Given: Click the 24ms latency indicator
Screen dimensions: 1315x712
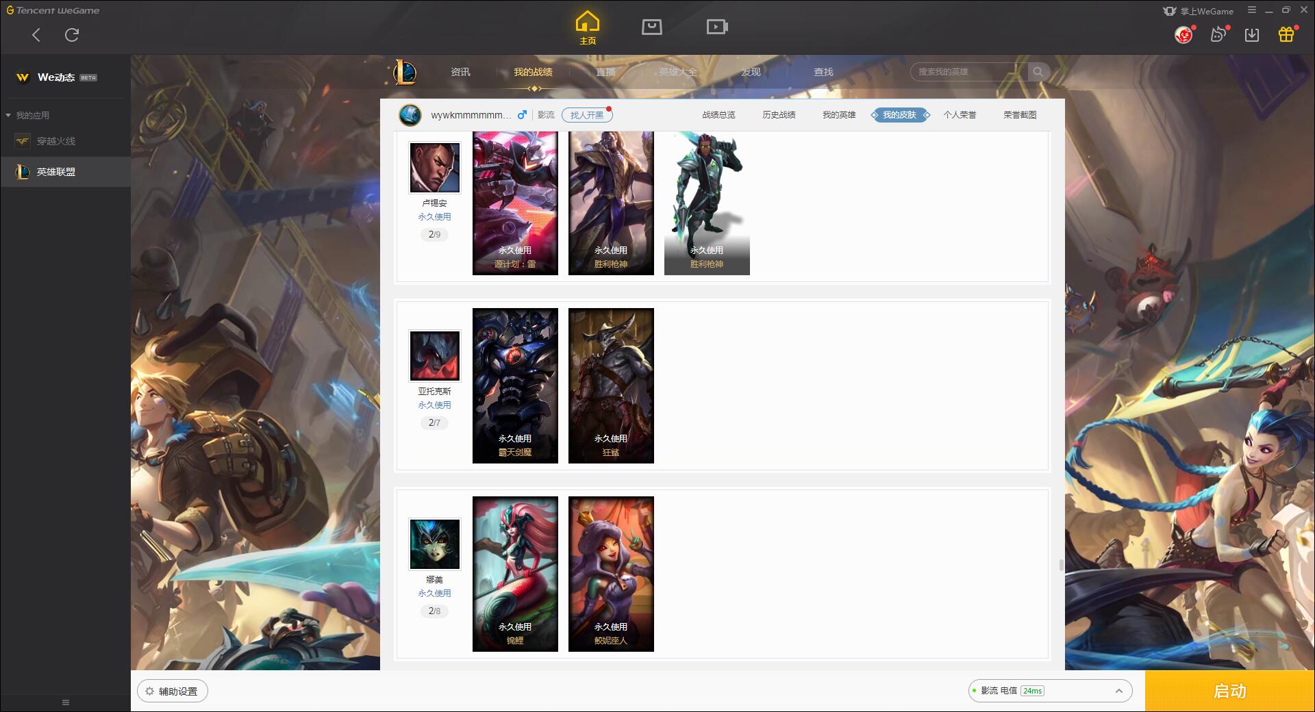Looking at the screenshot, I should tap(1033, 691).
